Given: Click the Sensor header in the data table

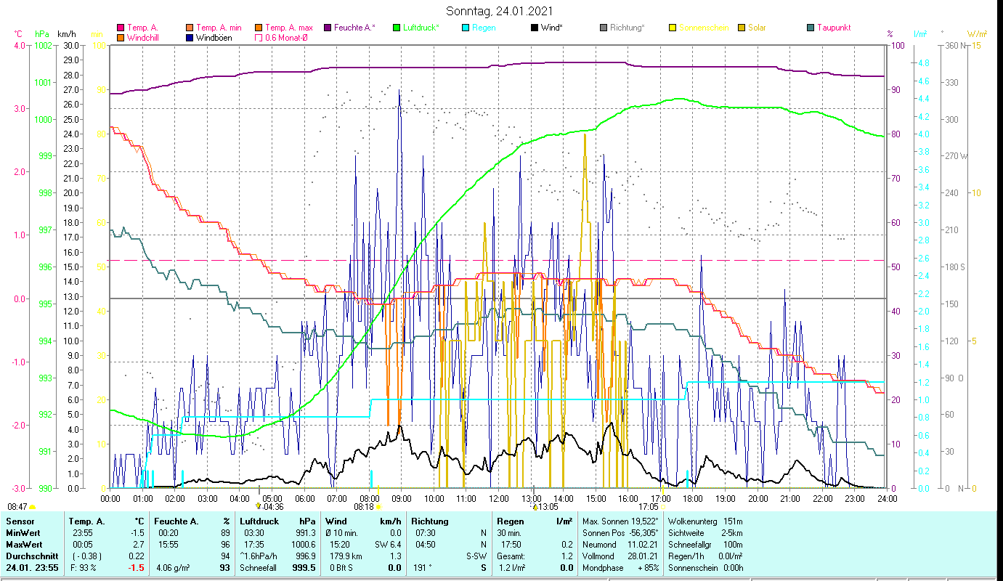Looking at the screenshot, I should point(20,521).
